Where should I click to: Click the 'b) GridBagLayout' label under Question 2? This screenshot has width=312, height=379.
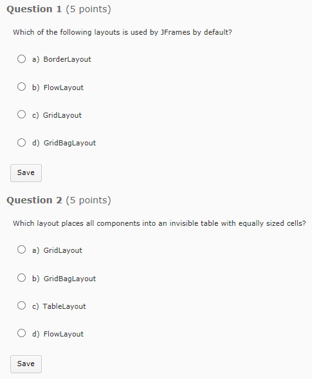pos(64,279)
